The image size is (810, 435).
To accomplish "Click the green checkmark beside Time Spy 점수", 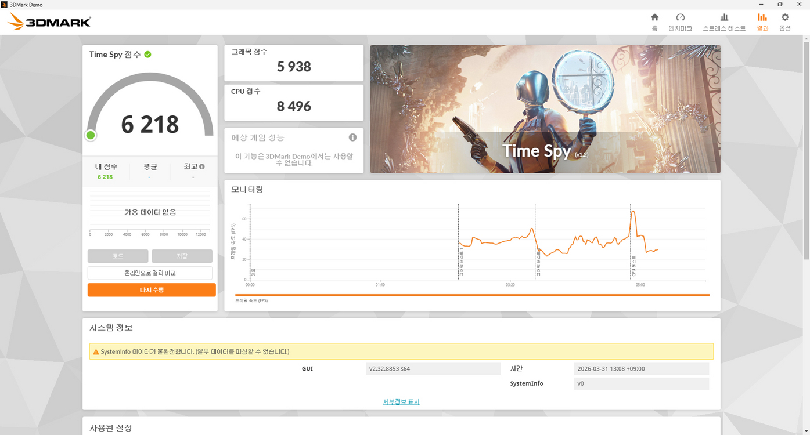I will pyautogui.click(x=148, y=53).
